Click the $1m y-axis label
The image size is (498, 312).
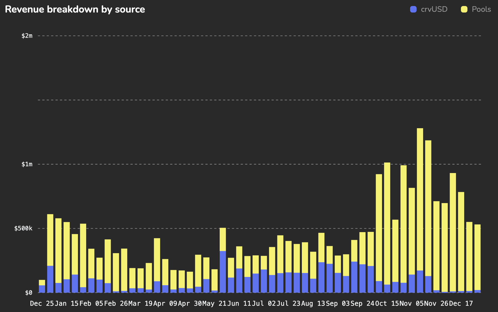pos(27,164)
